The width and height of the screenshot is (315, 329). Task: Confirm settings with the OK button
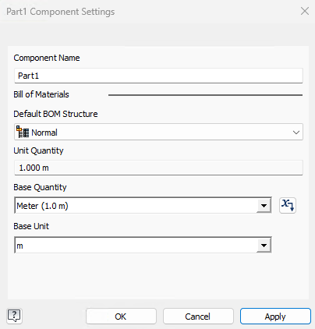[121, 317]
